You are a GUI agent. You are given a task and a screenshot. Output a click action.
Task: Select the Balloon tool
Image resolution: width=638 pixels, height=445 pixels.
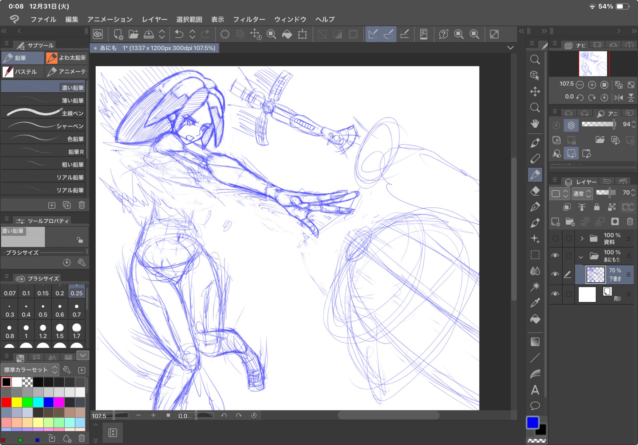535,406
